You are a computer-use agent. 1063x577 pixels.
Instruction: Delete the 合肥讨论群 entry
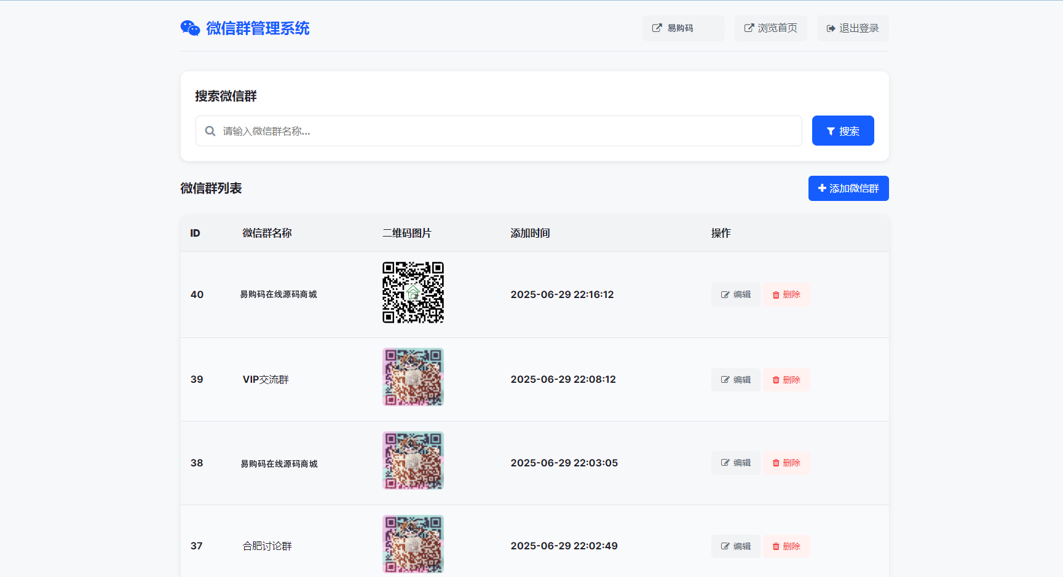click(786, 546)
